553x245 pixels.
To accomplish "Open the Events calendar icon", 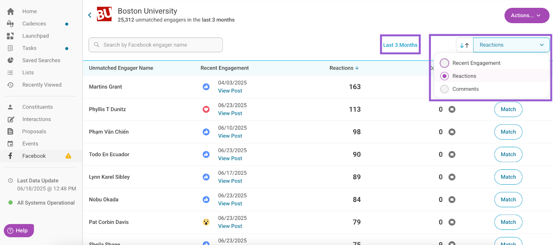I will (10, 144).
